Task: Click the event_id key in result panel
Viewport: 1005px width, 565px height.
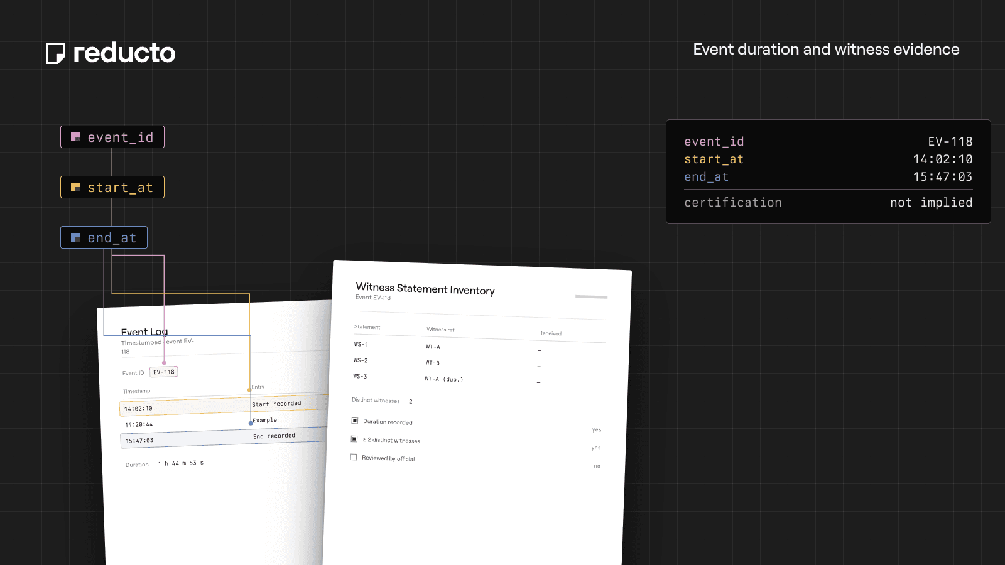Action: [714, 142]
